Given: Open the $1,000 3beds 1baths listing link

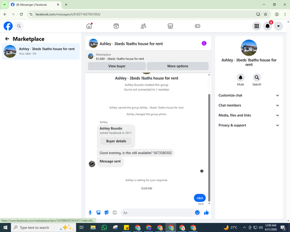Looking at the screenshot, I should (x=120, y=59).
